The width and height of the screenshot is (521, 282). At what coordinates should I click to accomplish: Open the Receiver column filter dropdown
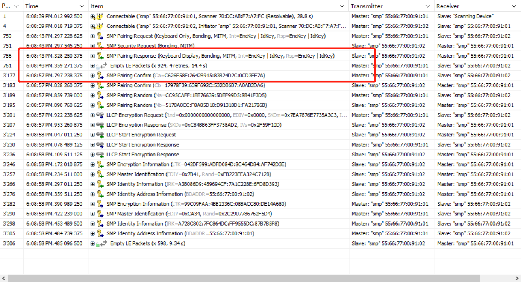(514, 6)
